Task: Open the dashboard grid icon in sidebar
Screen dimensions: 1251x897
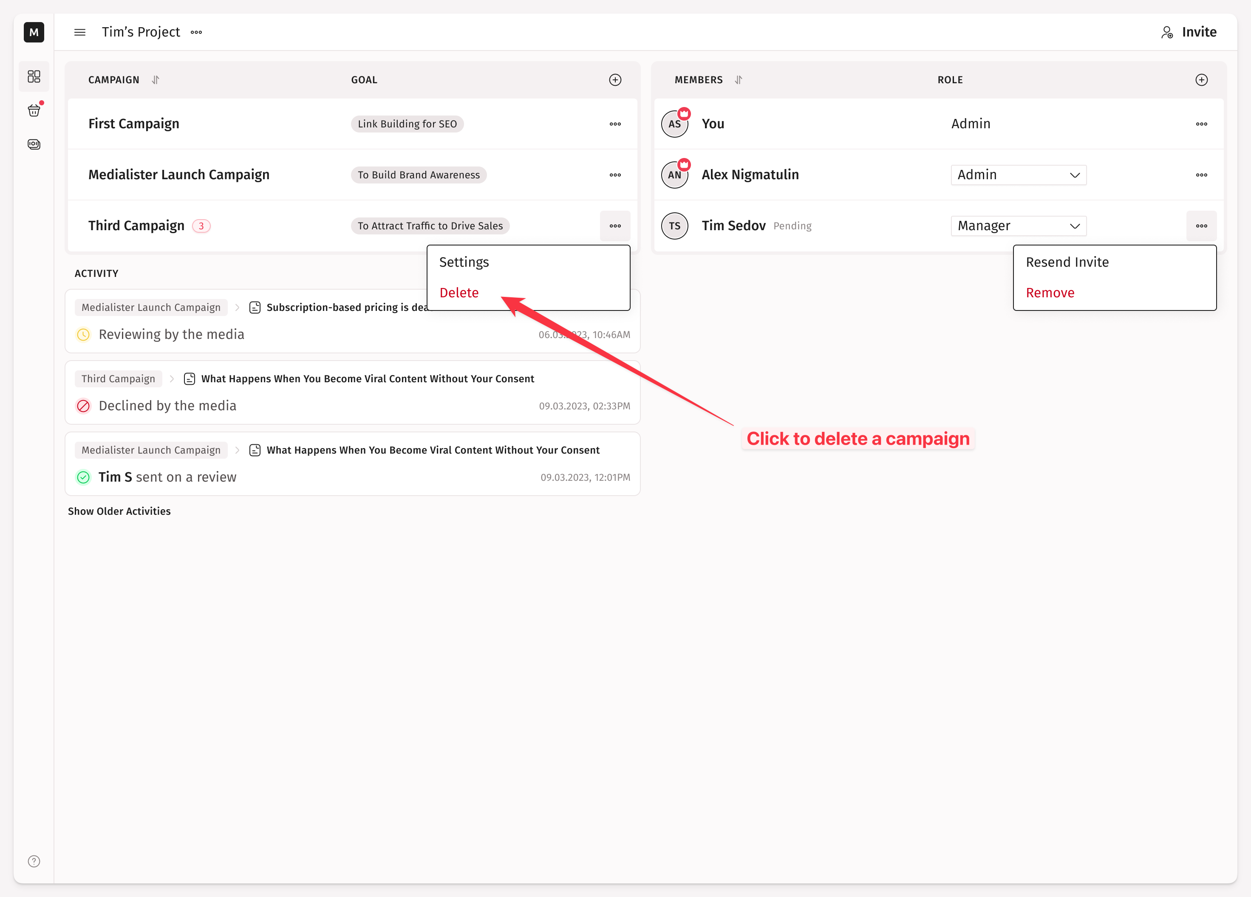Action: 34,76
